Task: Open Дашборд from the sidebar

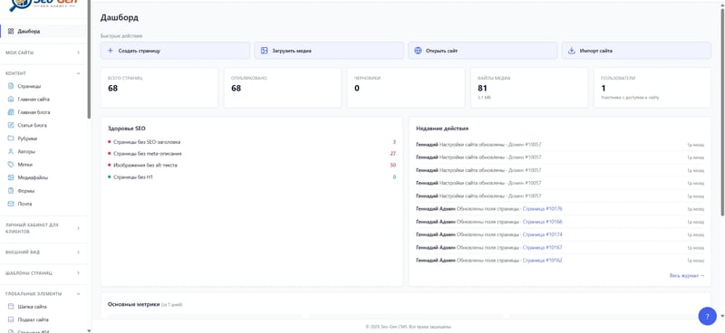Action: click(43, 32)
